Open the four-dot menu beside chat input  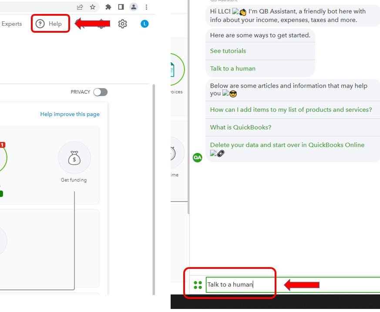198,285
